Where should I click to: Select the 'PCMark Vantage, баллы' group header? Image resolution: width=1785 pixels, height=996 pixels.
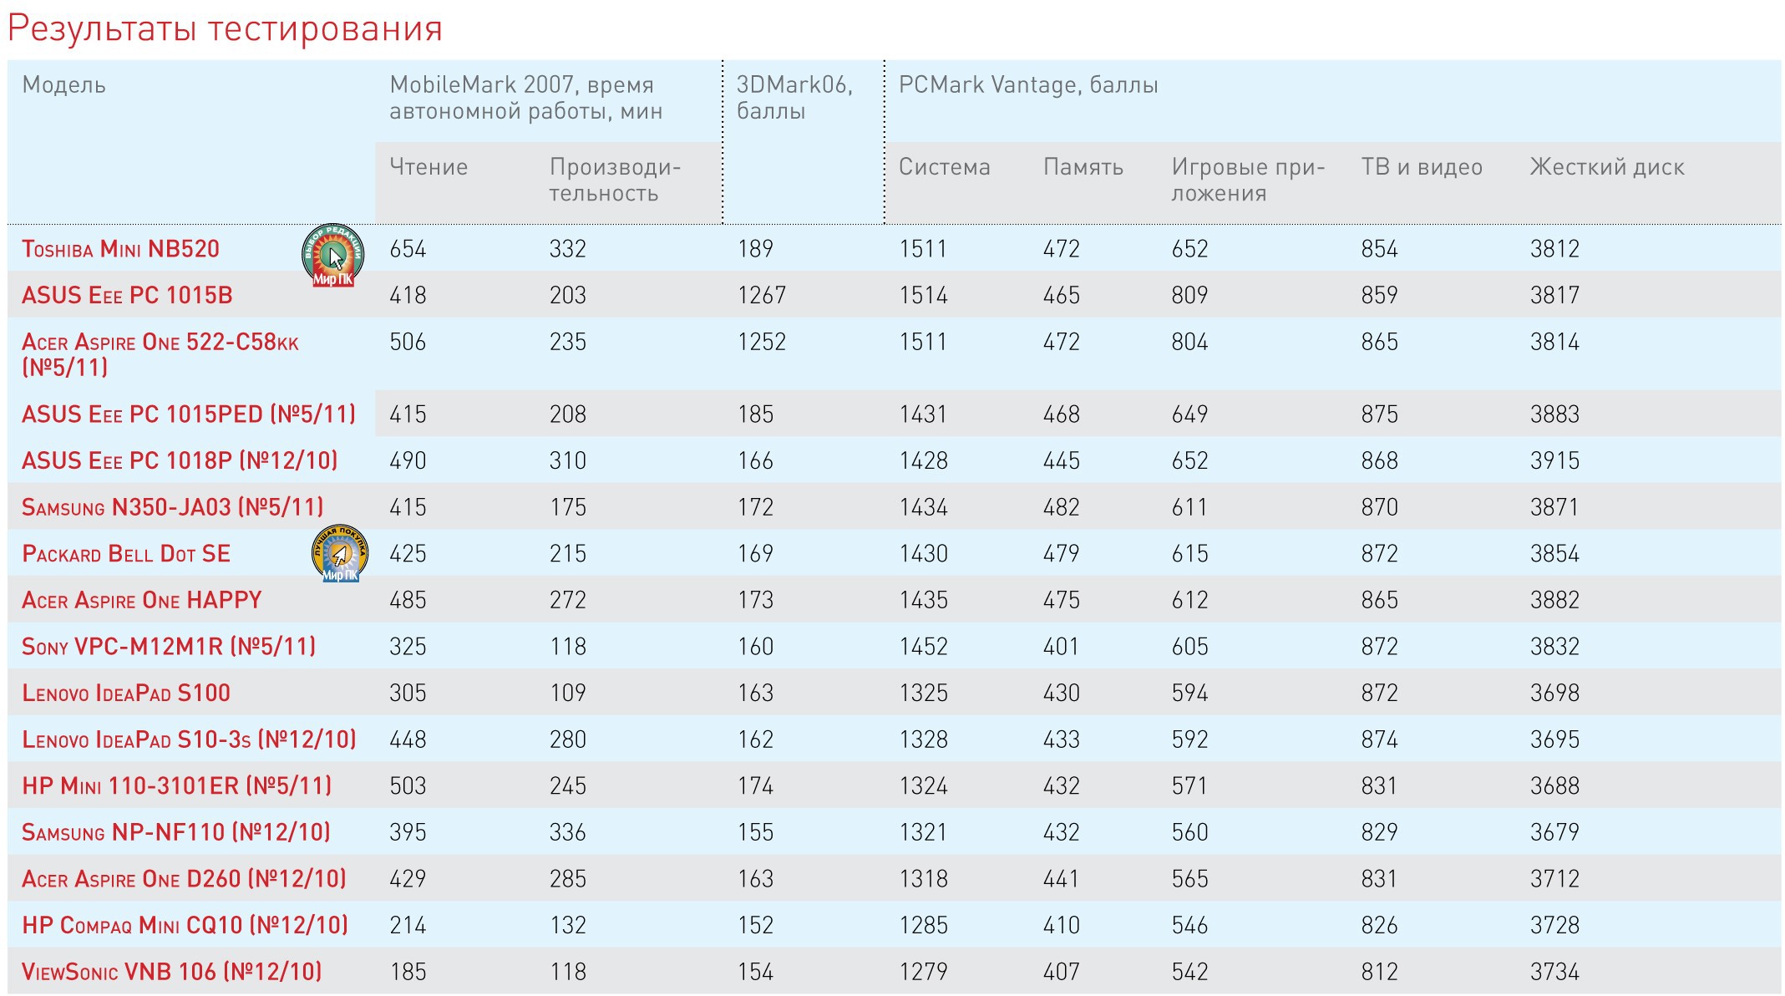pyautogui.click(x=1028, y=85)
